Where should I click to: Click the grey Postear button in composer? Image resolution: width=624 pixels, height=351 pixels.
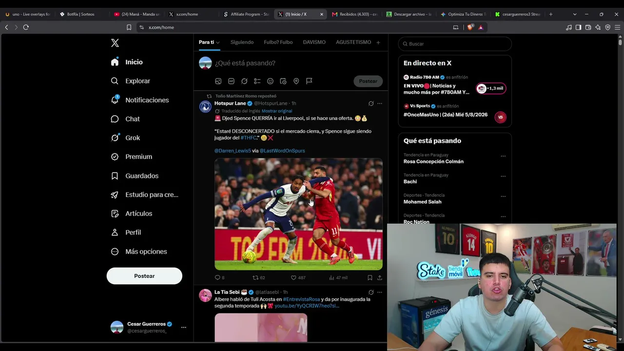[368, 81]
